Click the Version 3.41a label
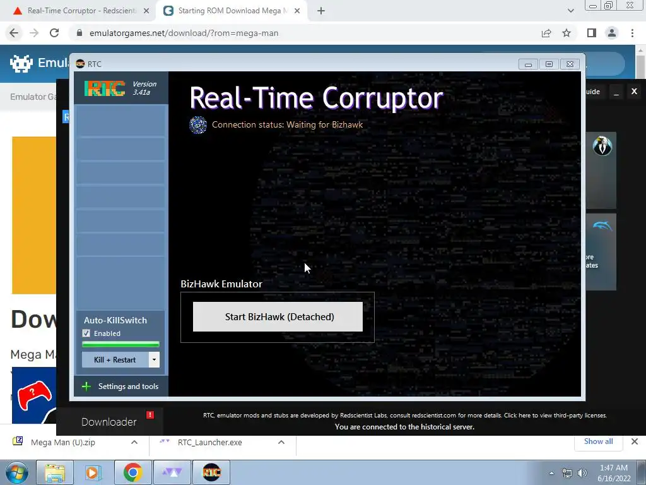 (x=144, y=88)
